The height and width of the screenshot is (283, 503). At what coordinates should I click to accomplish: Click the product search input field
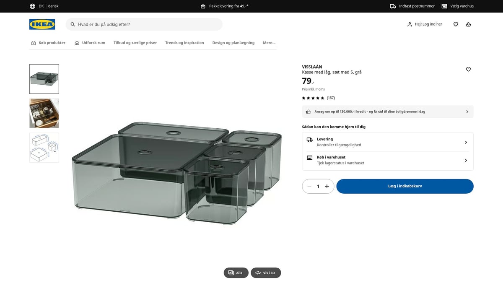pyautogui.click(x=147, y=24)
